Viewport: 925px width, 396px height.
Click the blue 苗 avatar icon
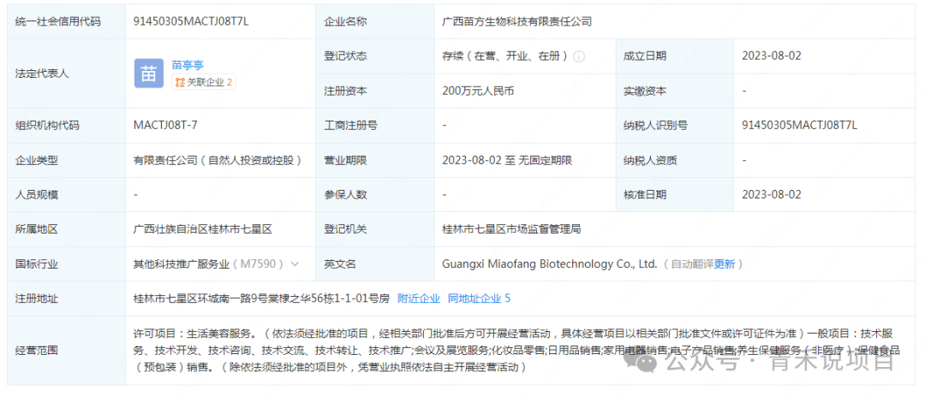pos(148,74)
